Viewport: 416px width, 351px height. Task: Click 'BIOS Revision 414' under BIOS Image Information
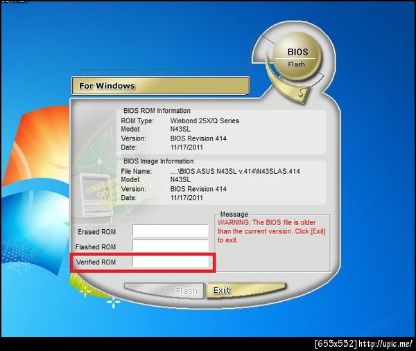point(198,189)
